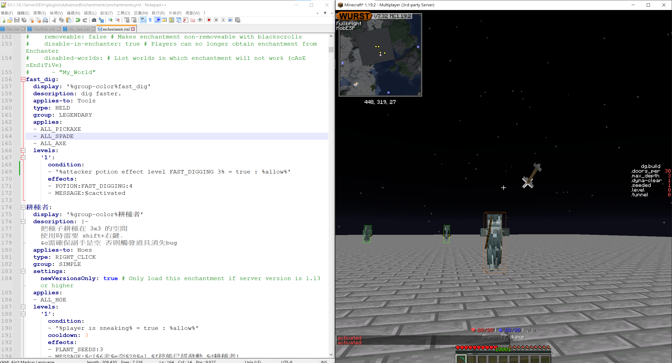Collapse the levels fold at line 166
The width and height of the screenshot is (672, 363).
pyautogui.click(x=23, y=150)
